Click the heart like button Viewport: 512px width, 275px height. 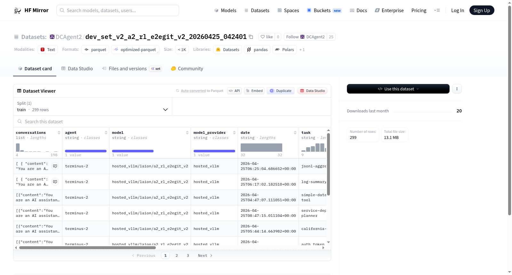point(267,37)
